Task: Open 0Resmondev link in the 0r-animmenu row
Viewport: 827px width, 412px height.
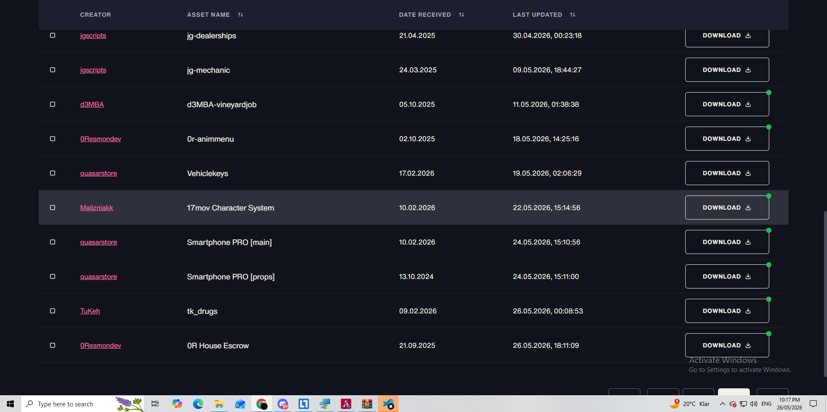Action: [x=100, y=139]
